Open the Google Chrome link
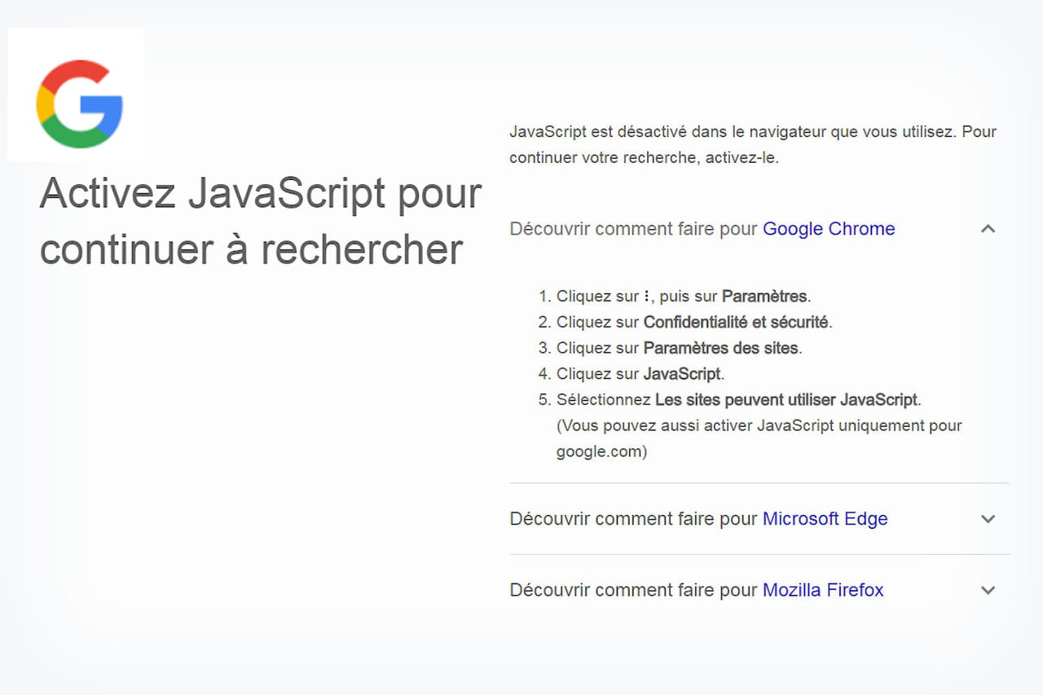 pyautogui.click(x=829, y=229)
